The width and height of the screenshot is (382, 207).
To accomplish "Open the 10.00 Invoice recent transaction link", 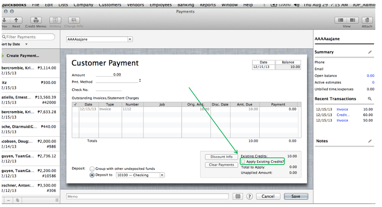I will point(342,109).
